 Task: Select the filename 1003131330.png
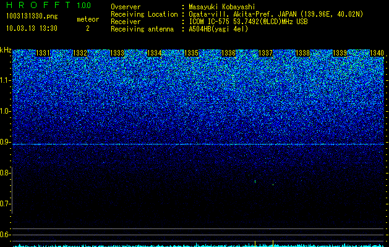(32, 17)
